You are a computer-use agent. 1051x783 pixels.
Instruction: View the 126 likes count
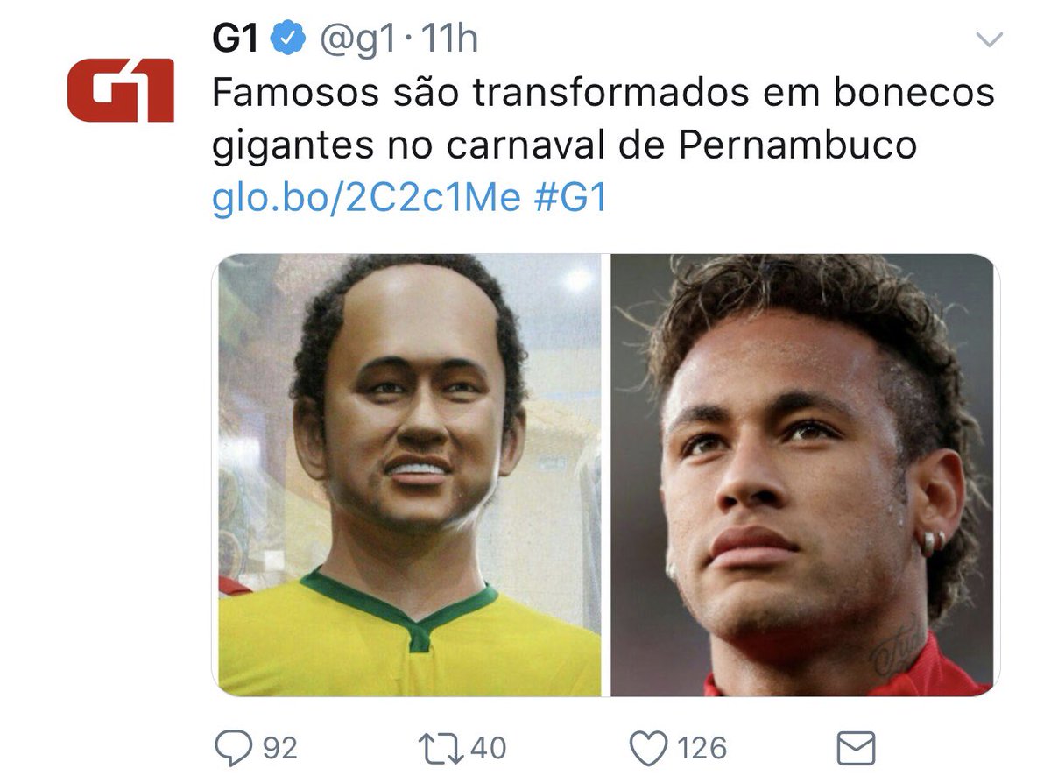click(x=702, y=750)
